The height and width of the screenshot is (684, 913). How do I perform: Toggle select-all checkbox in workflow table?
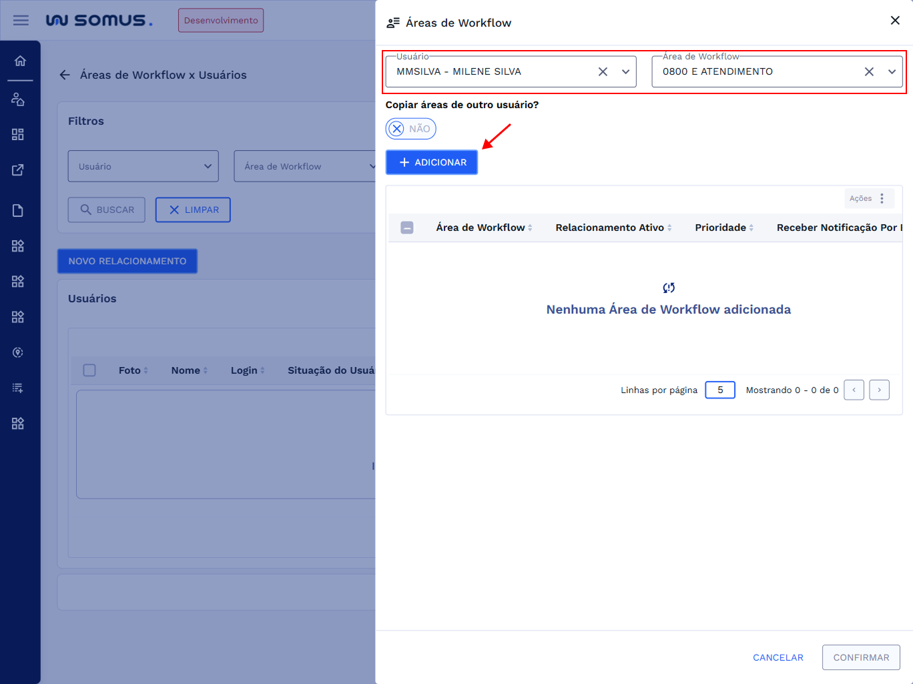pos(407,228)
